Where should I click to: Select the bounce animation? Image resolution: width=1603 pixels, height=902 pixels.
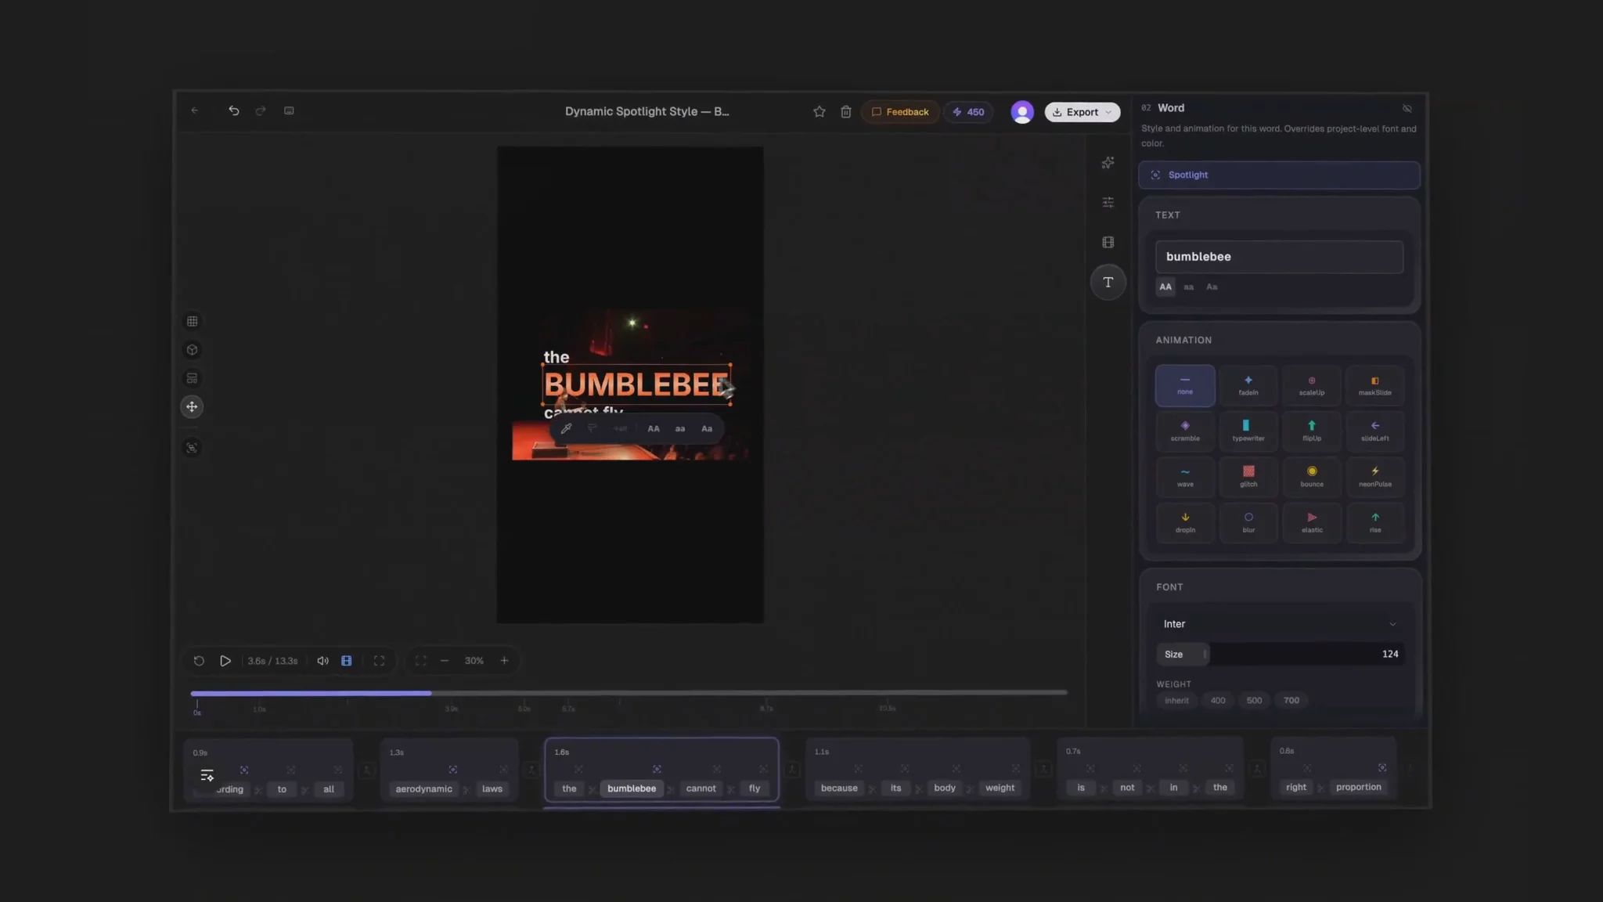1312,477
